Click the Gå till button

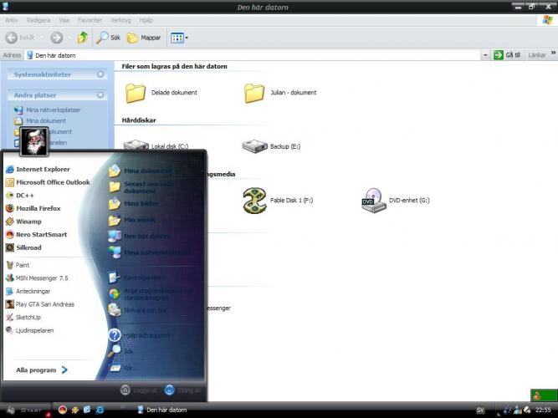pyautogui.click(x=508, y=55)
